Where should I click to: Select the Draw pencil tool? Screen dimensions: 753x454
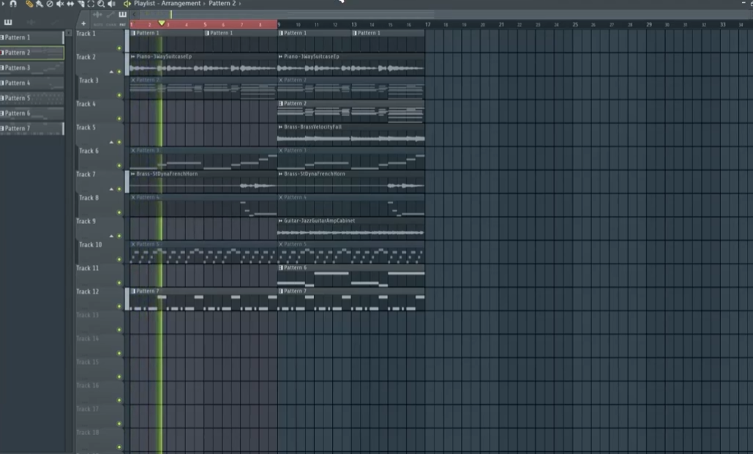tap(29, 4)
